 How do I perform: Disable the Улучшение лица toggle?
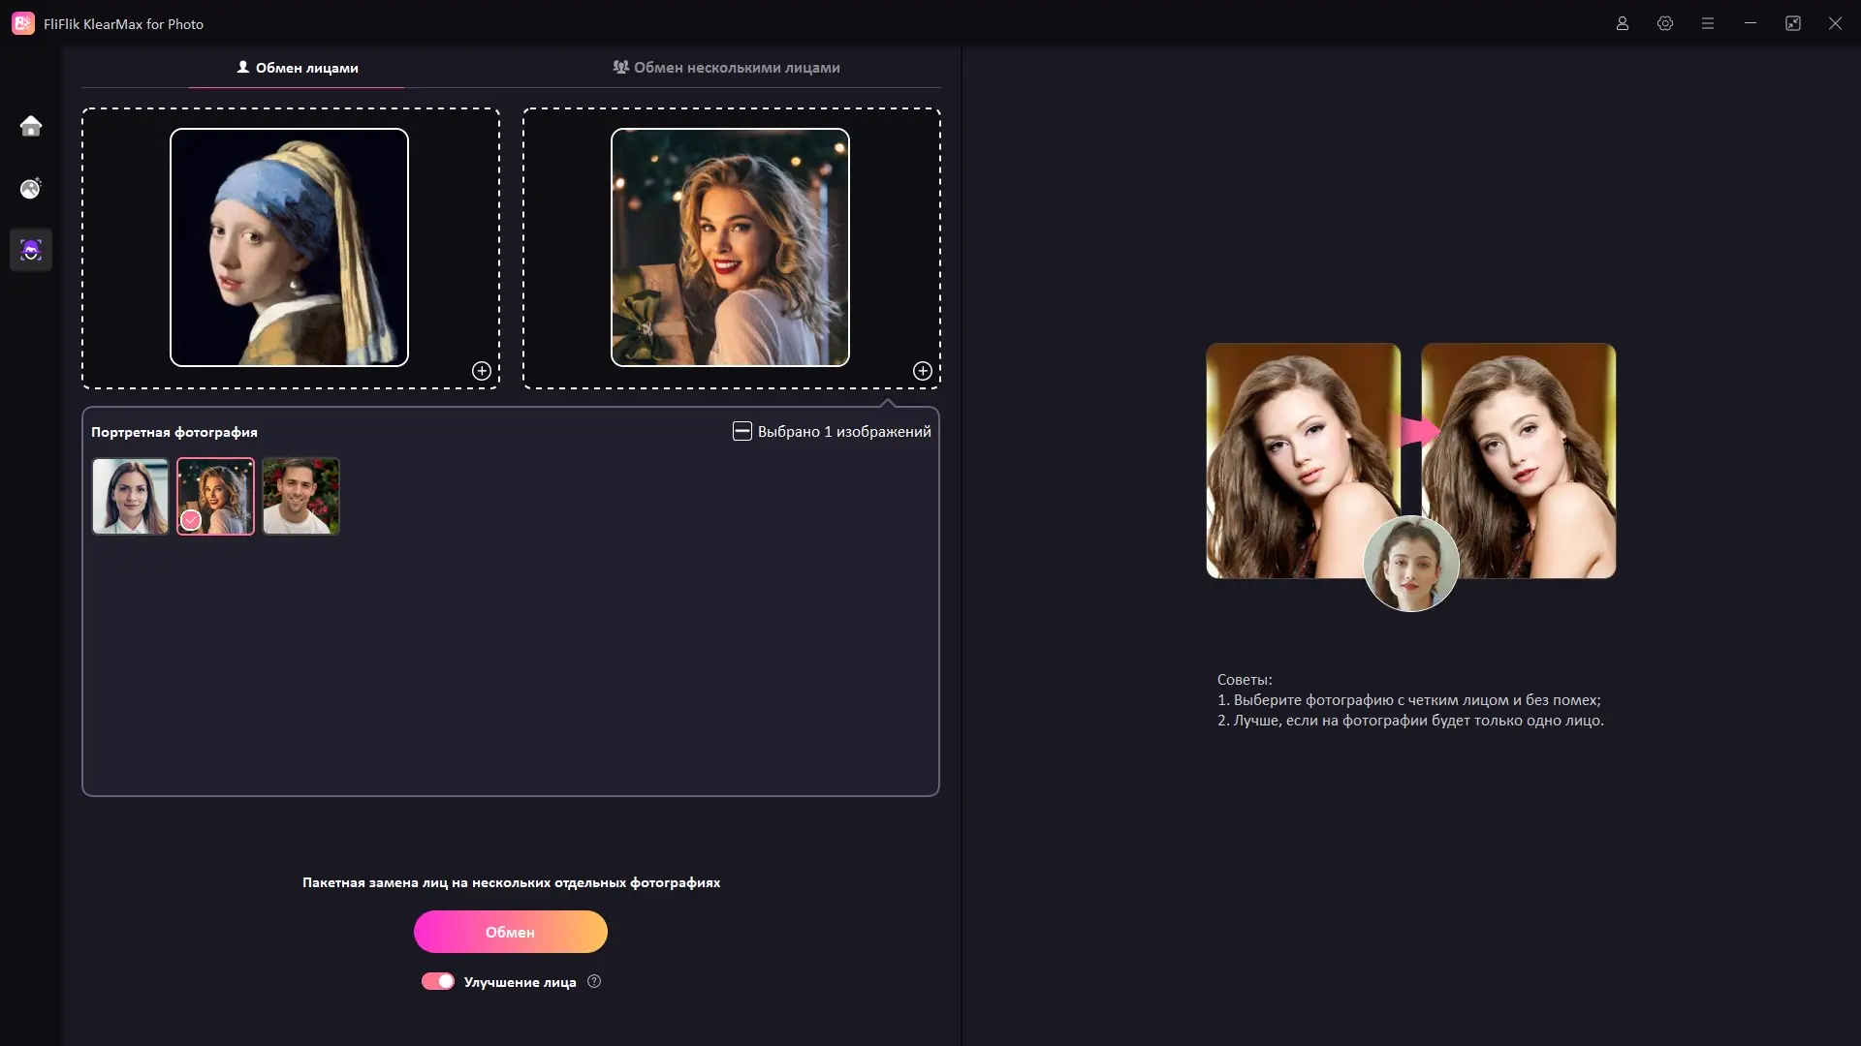(x=439, y=981)
